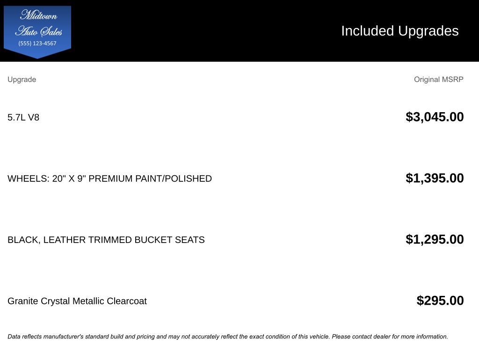This screenshot has height=359, width=479.
Task: Click the $3,045.00 price
Action: tap(435, 117)
